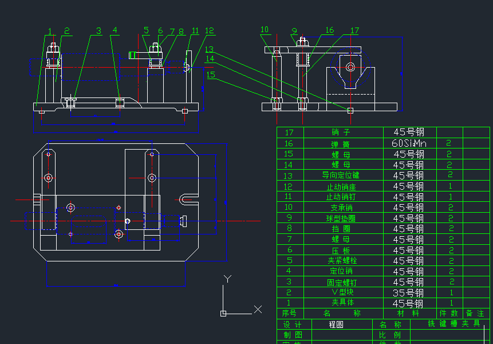Viewport: 493px width, 344px height.
Task: Select callout number 1 above front view
Action: 50,32
